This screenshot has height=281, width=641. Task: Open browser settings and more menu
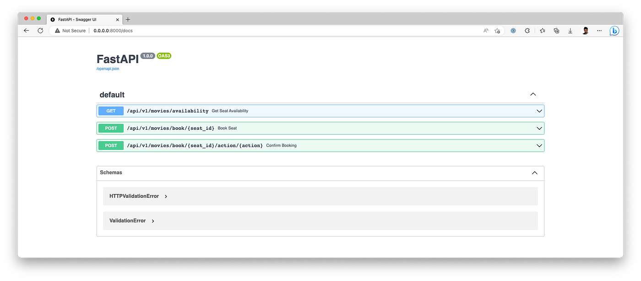(x=599, y=31)
